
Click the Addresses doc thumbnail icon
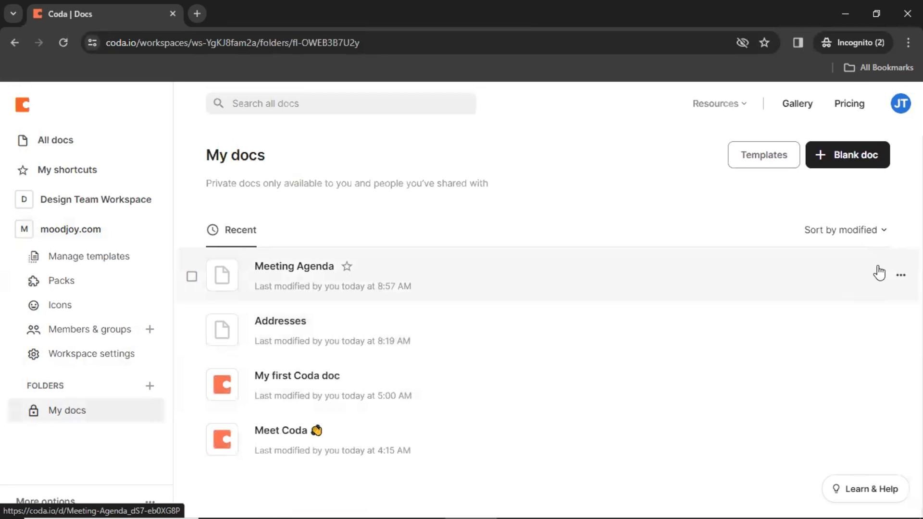tap(222, 330)
